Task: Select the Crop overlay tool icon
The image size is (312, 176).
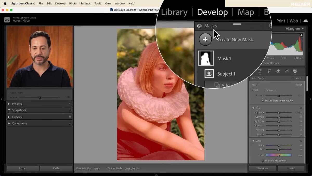Action: (269, 71)
